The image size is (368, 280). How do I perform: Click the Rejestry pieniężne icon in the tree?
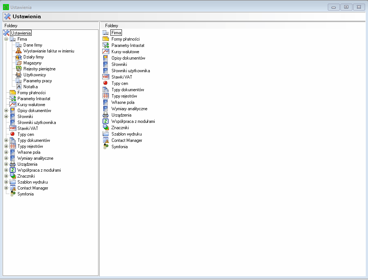click(19, 69)
